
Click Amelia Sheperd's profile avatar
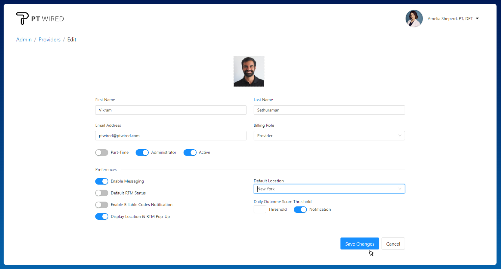click(414, 18)
